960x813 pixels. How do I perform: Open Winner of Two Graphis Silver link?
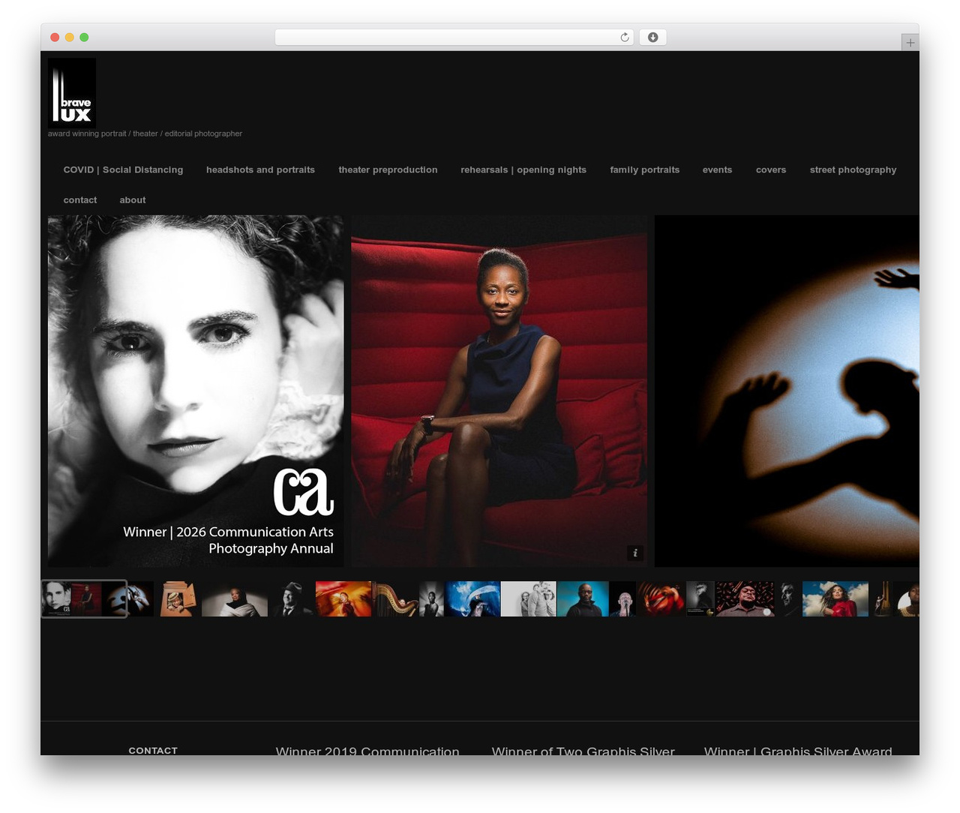[583, 751]
